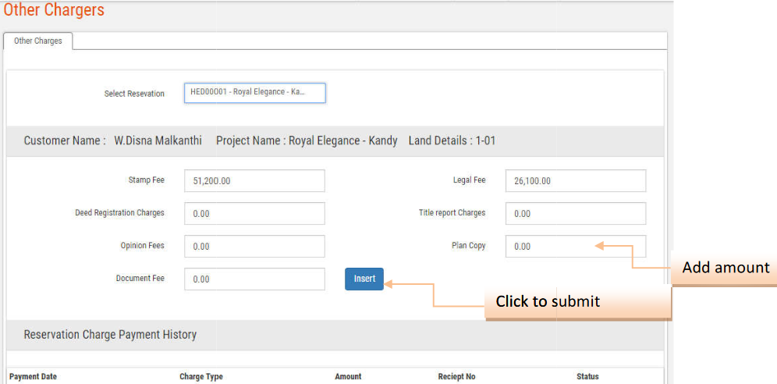
Task: Click the Status column header
Action: click(x=587, y=377)
